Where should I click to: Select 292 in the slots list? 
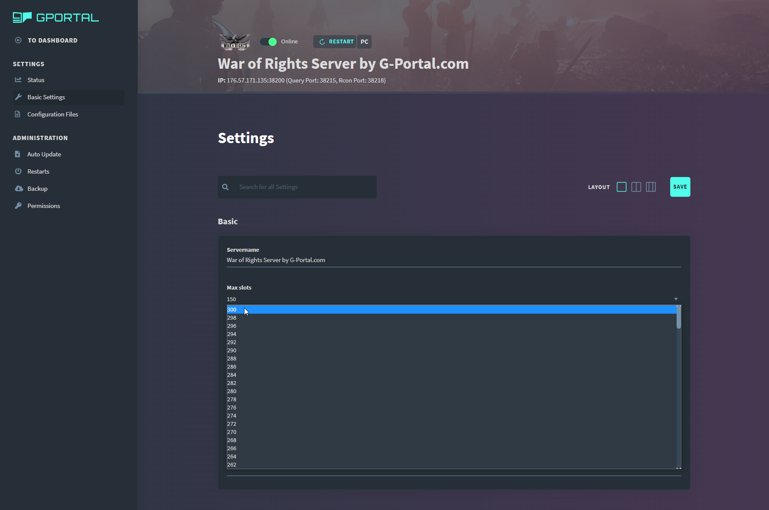coord(452,342)
